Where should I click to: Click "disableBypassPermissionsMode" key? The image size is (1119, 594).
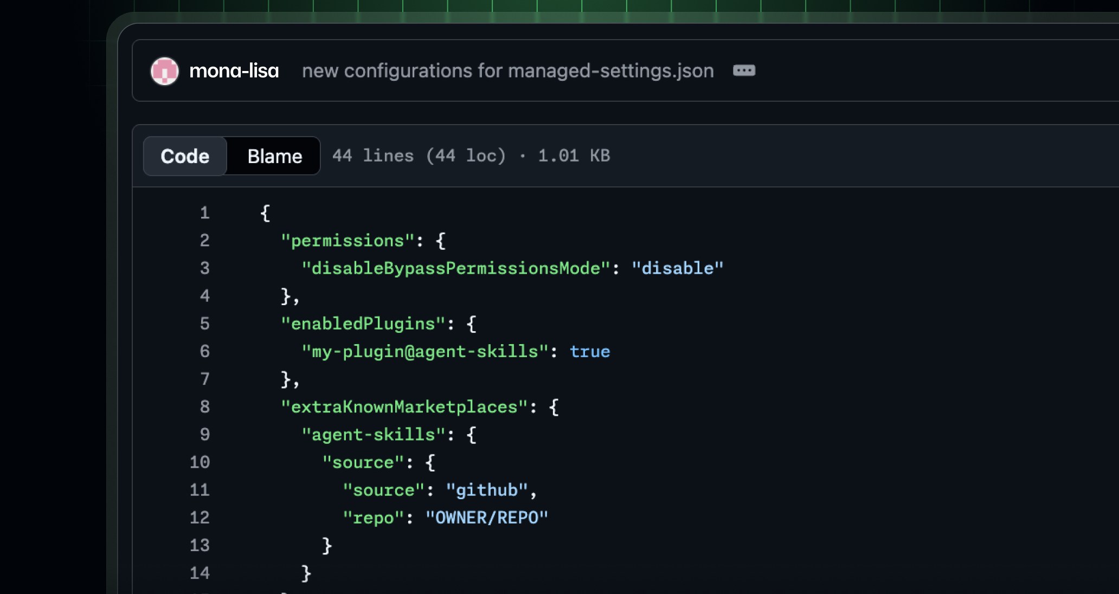456,268
